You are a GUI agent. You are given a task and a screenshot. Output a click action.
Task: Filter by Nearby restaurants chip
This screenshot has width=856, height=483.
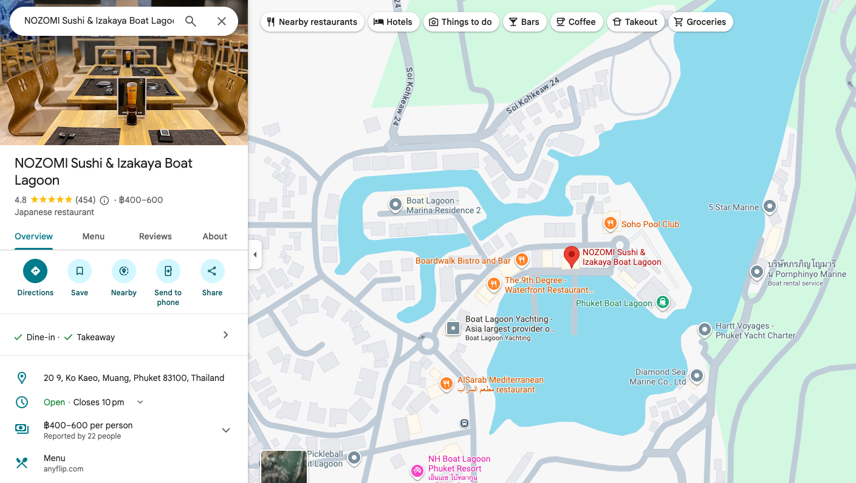pyautogui.click(x=312, y=22)
